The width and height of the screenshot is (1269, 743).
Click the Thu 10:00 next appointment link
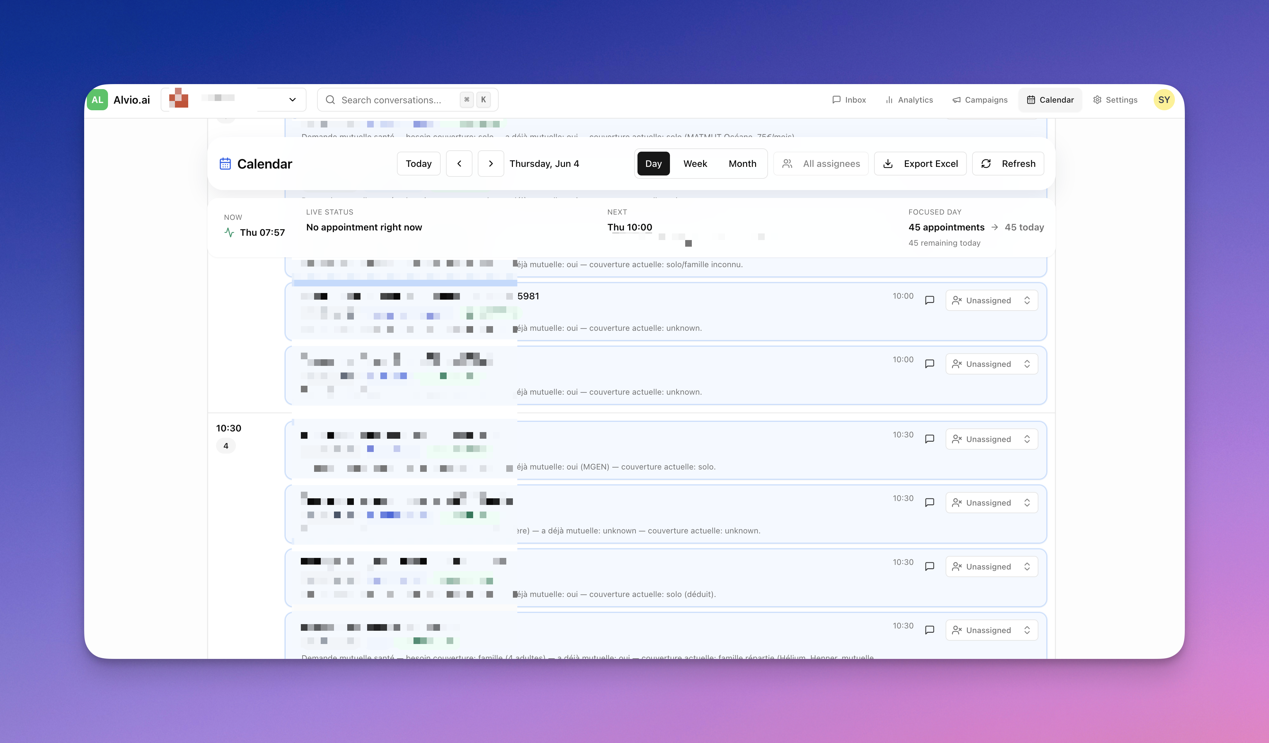(630, 227)
